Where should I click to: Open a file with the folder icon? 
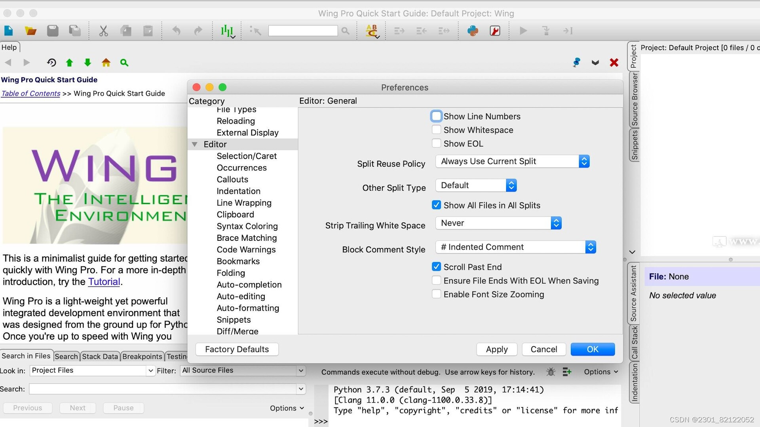tap(30, 30)
